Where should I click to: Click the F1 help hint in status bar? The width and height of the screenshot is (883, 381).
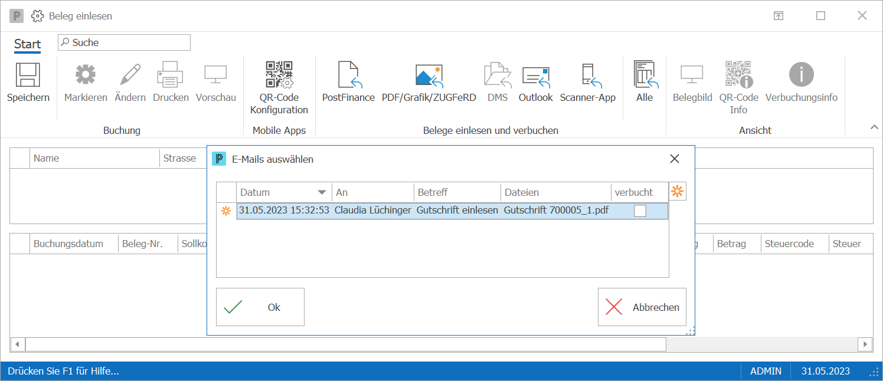tap(64, 371)
